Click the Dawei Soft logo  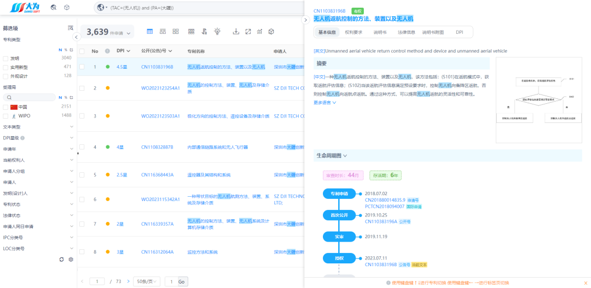click(26, 7)
